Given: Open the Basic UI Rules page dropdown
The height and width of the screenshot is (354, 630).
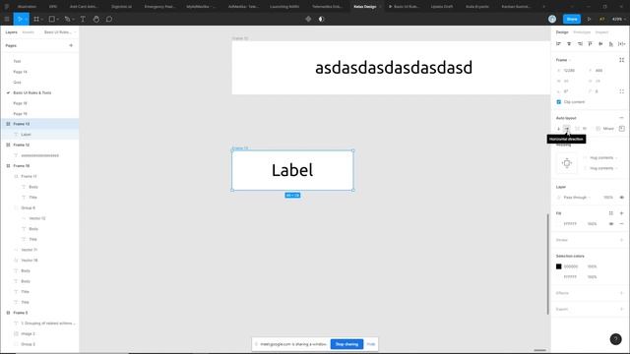Looking at the screenshot, I should tap(59, 32).
